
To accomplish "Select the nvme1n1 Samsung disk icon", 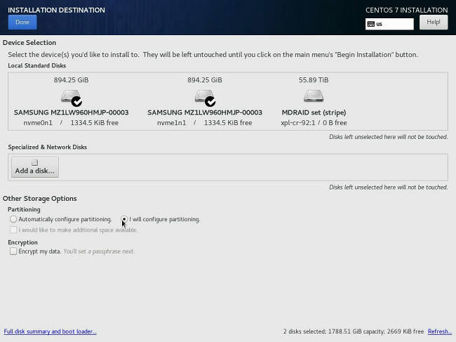I will point(204,97).
